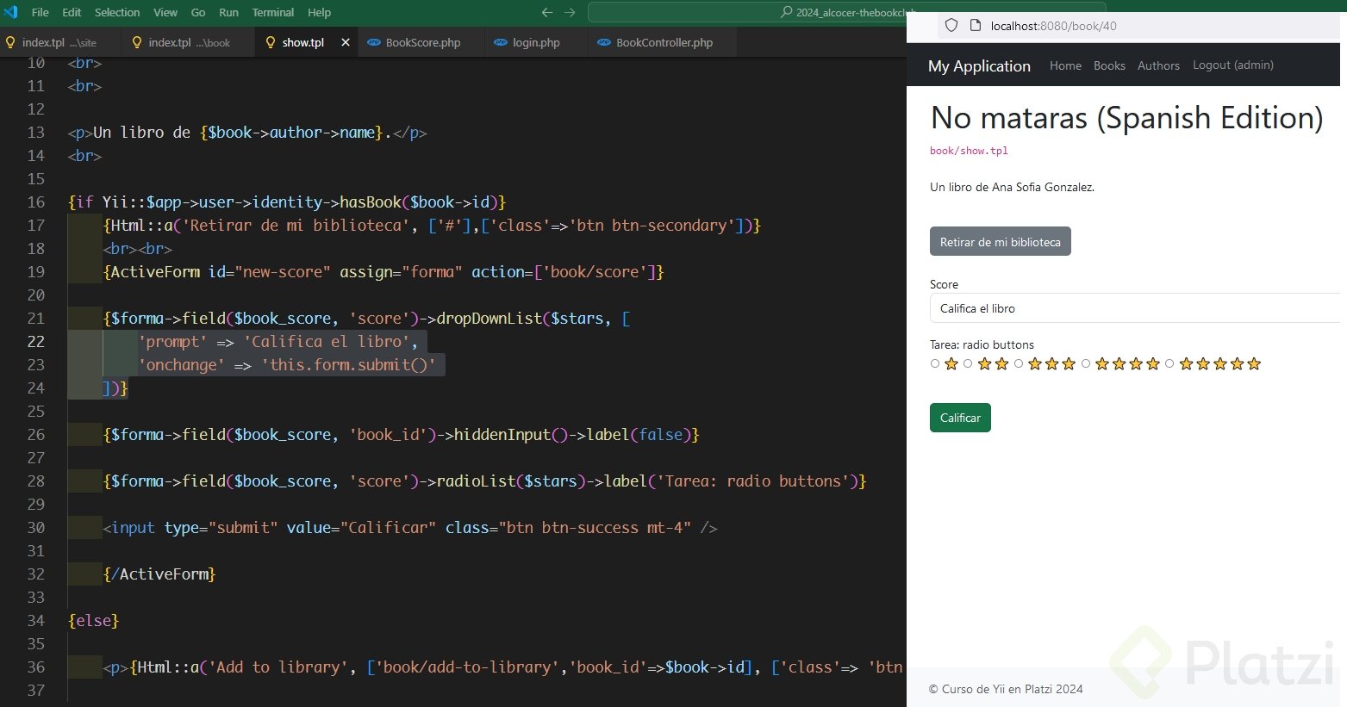The height and width of the screenshot is (707, 1347).
Task: Close the show.tpl editor tab
Action: click(346, 42)
